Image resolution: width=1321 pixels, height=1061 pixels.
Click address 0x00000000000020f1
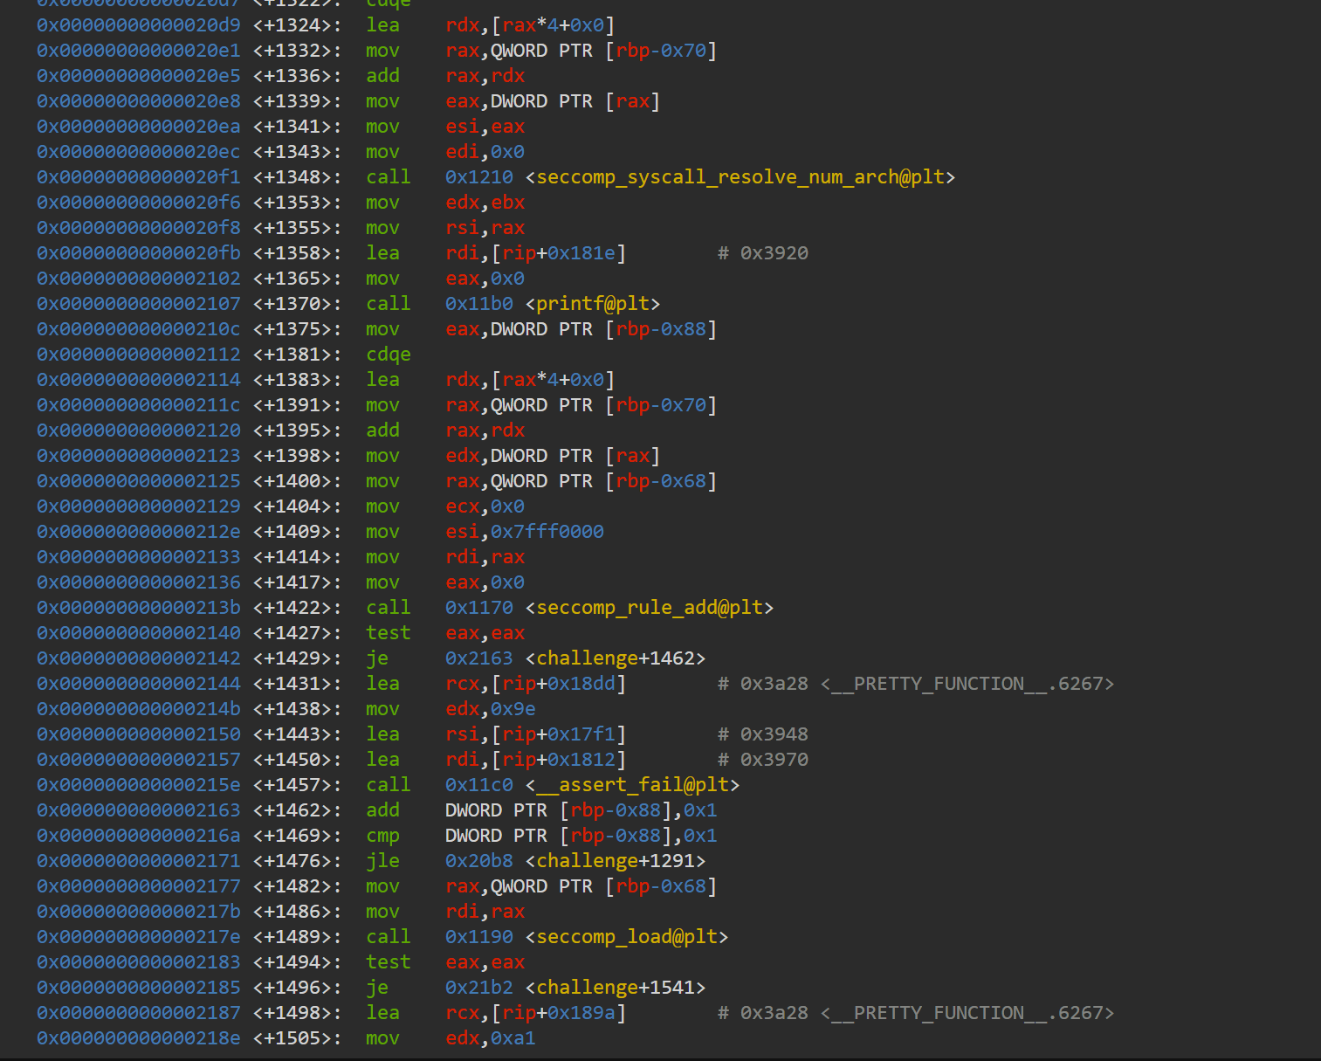[x=138, y=177]
